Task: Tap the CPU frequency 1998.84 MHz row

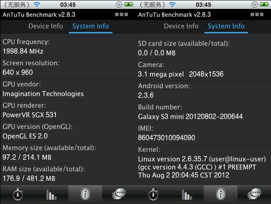Action: pyautogui.click(x=68, y=47)
